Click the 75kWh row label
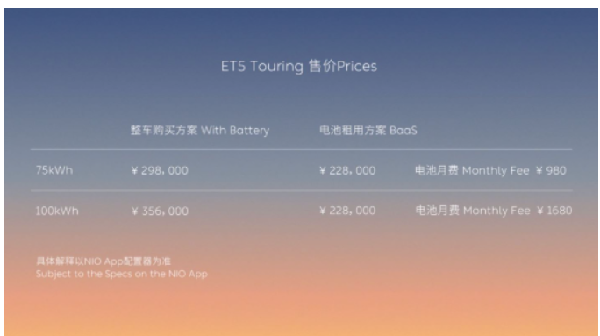The image size is (600, 336). coord(54,170)
